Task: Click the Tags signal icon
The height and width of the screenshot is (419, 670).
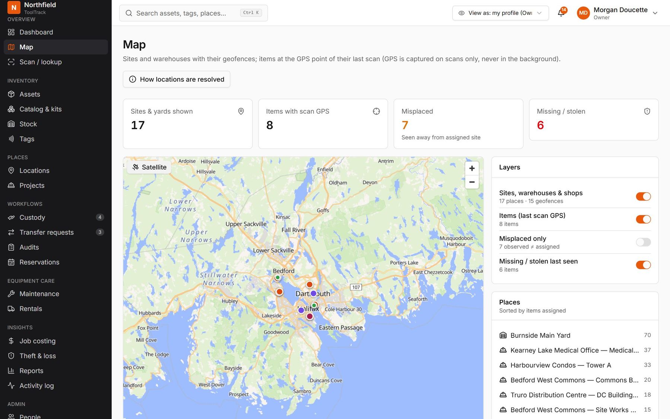Action: coord(11,139)
